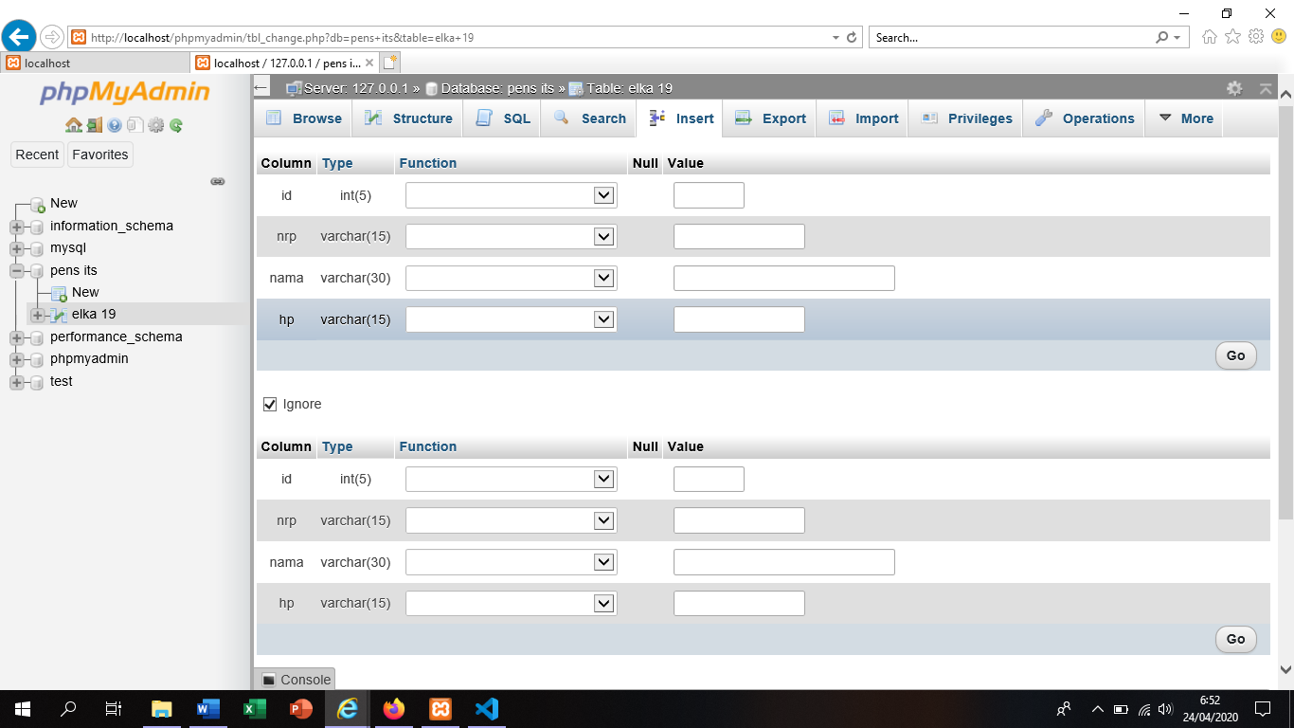The height and width of the screenshot is (728, 1294).
Task: Collapse the top menu arrow icon
Action: [1266, 88]
